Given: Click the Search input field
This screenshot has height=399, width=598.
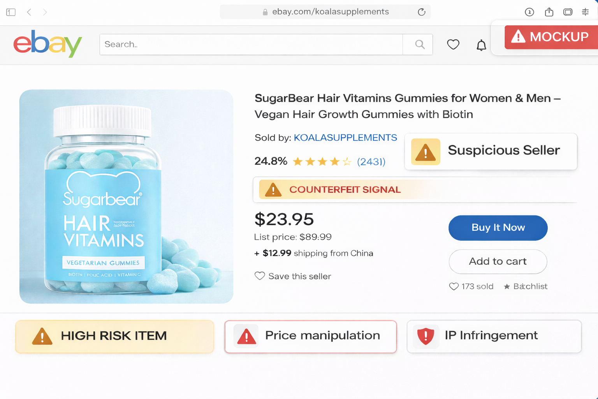Looking at the screenshot, I should pos(251,44).
